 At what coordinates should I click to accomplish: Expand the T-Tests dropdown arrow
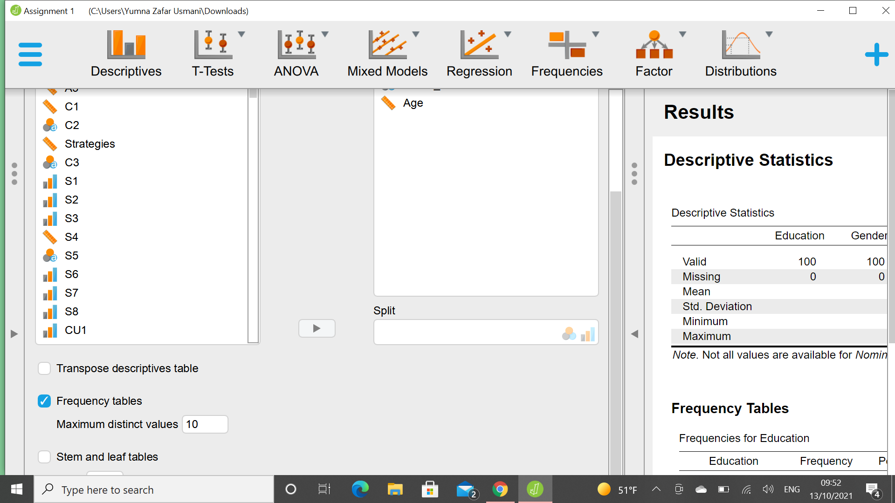241,34
